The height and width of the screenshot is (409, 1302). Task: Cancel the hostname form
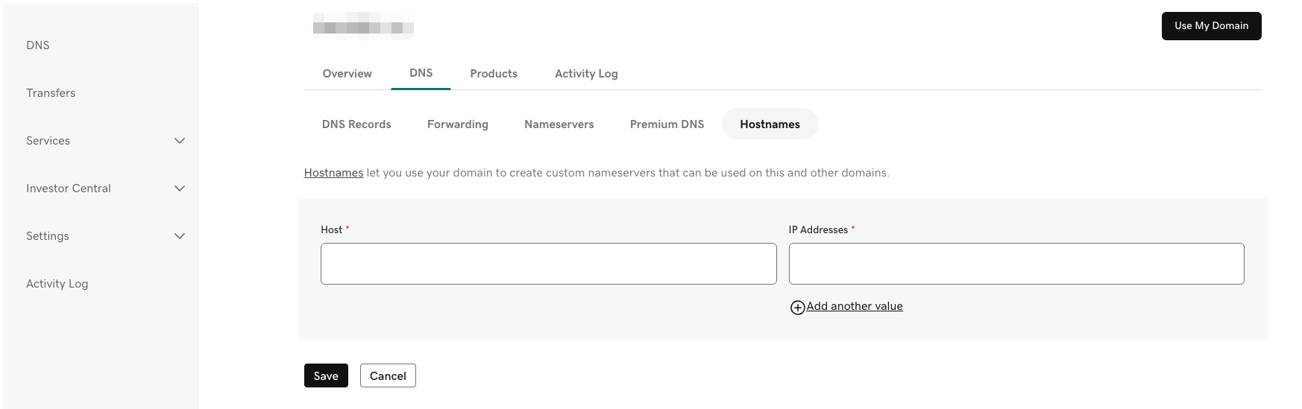point(388,376)
